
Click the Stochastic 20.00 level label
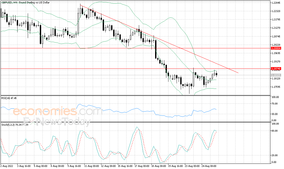coord(275,155)
